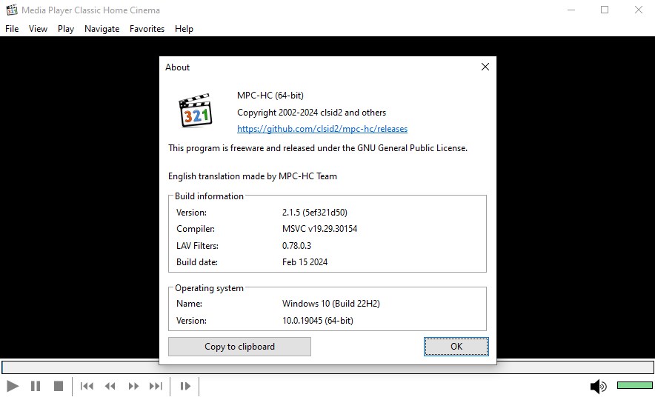The width and height of the screenshot is (655, 400).
Task: Skip to the next track
Action: point(156,386)
